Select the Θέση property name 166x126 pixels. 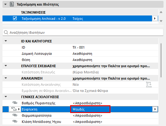point(26,60)
